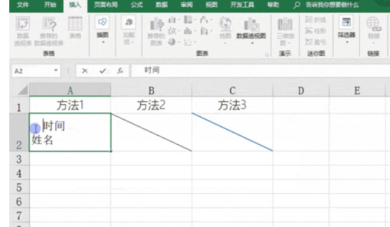390x227 pixels.
Task: Click the 3D Map (三维地图) icon
Action: point(285,25)
